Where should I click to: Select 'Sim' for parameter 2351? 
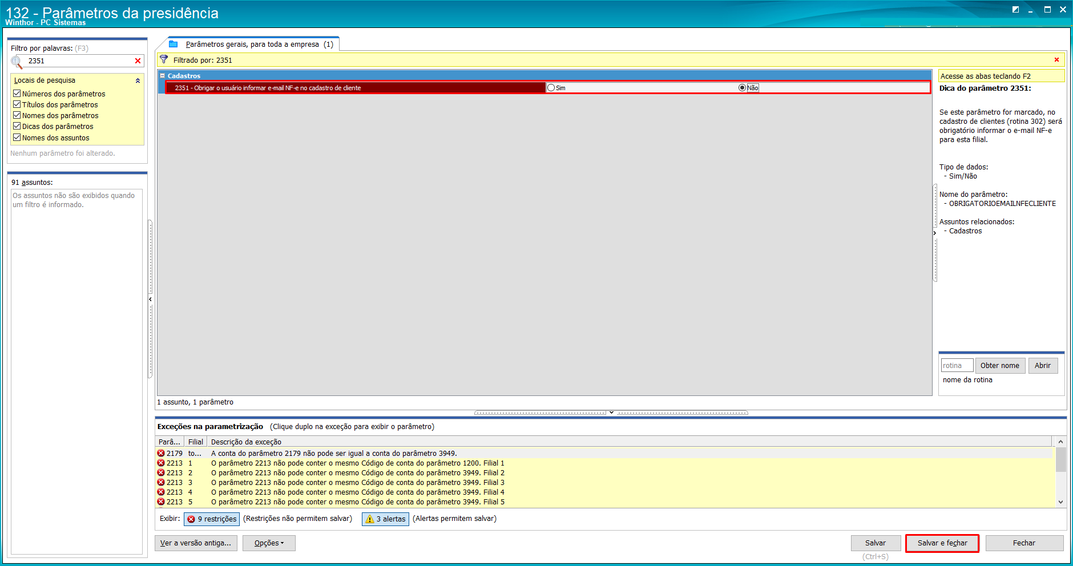551,88
